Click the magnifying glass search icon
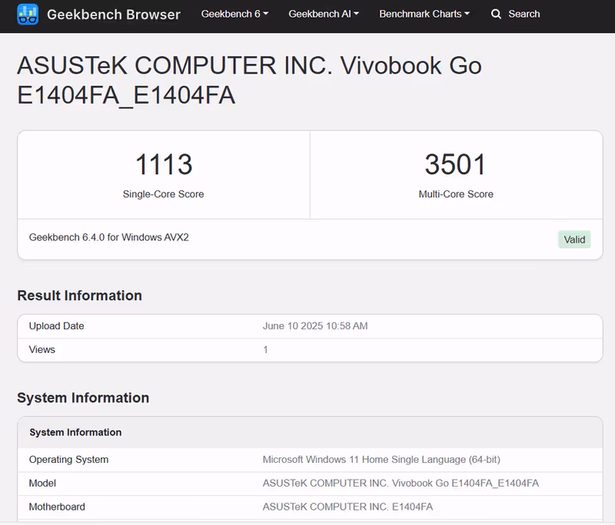The width and height of the screenshot is (615, 525). 496,14
